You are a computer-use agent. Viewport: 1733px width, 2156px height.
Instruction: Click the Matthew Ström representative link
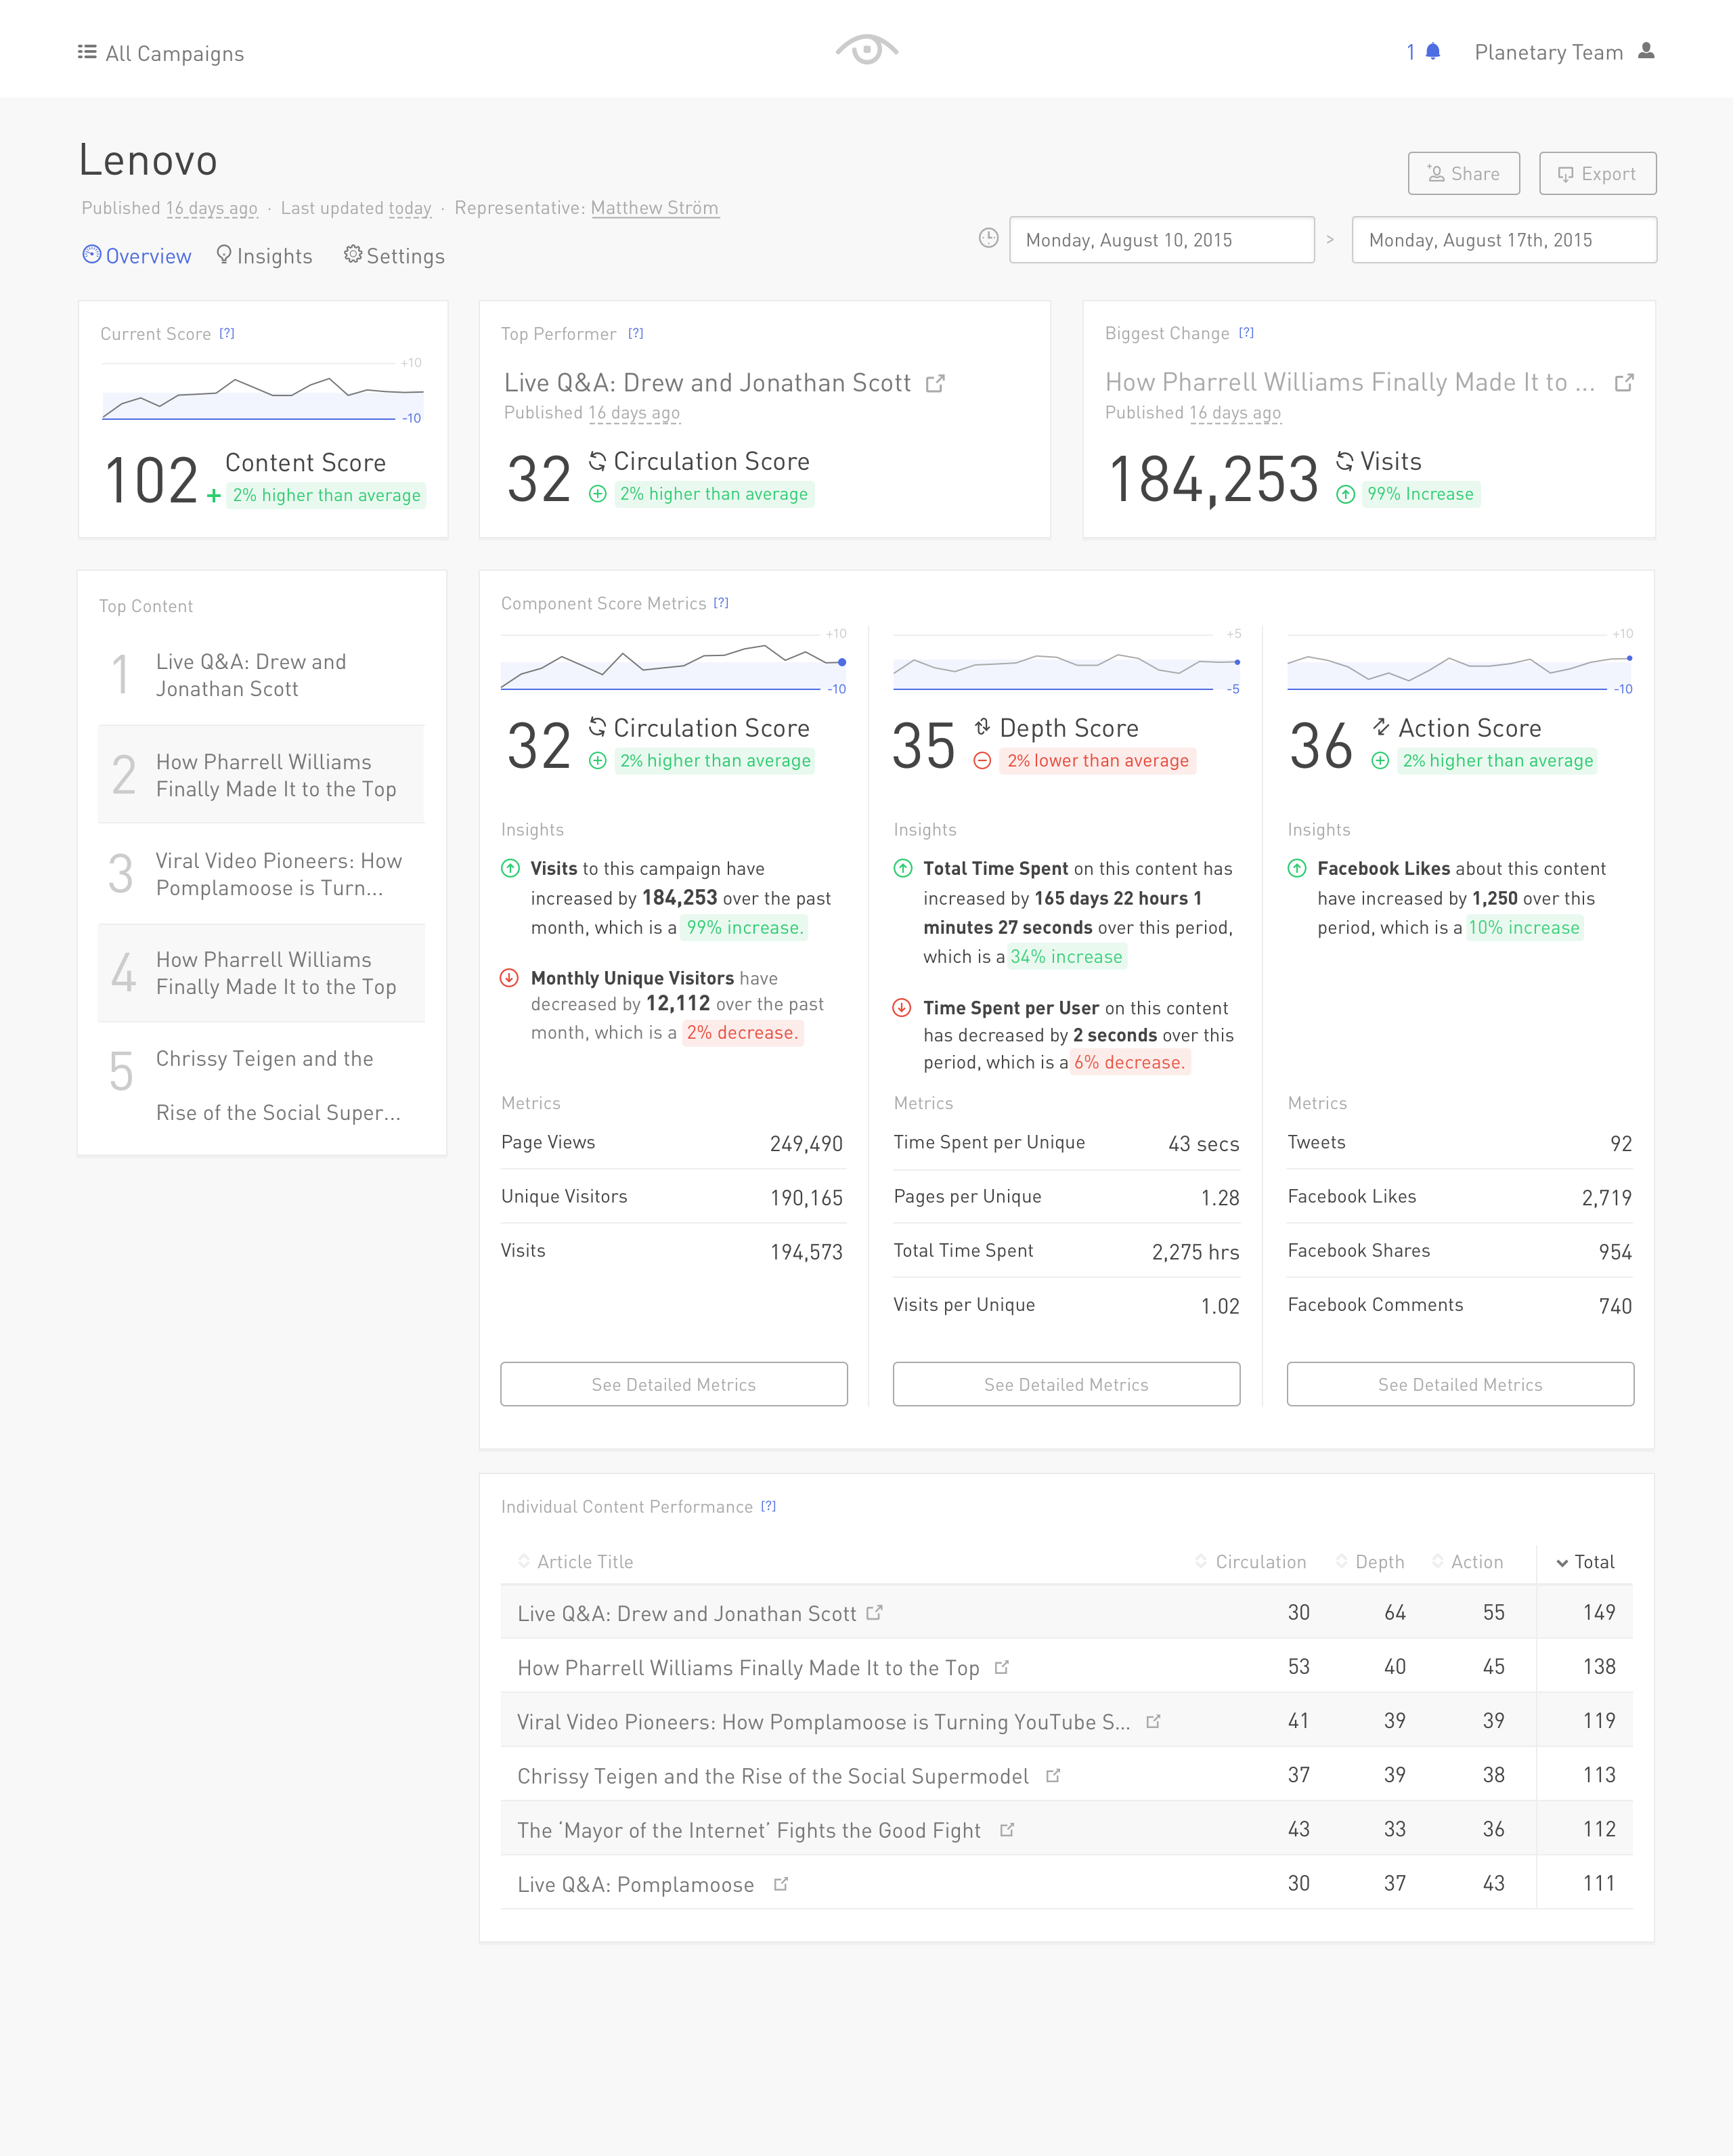654,208
